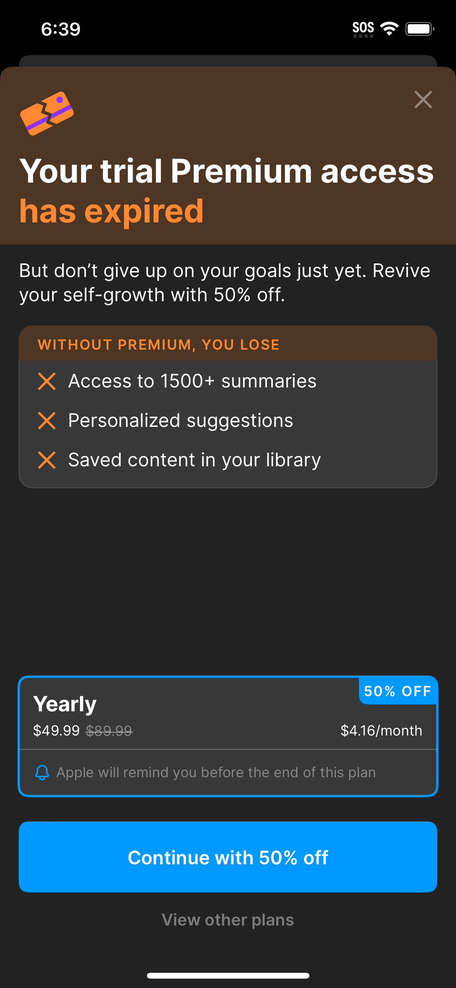This screenshot has width=456, height=988.
Task: Click the X beside "Saved content in your library"
Action: pyautogui.click(x=46, y=460)
